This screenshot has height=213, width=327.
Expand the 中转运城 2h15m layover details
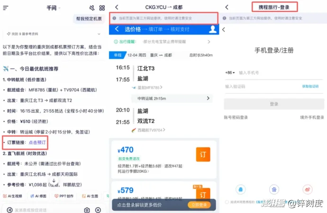click(x=171, y=98)
